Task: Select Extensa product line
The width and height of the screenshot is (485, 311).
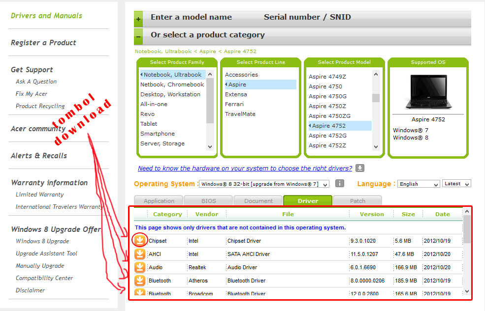Action: (236, 94)
